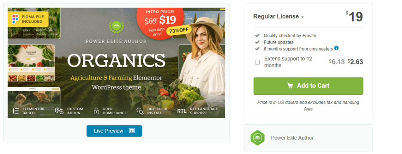Click the One-Click Install cursor icon
The height and width of the screenshot is (154, 402).
[x=140, y=111]
